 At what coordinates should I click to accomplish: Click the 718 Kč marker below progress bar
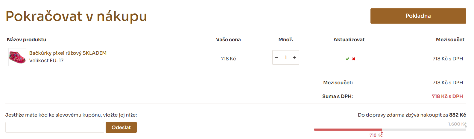(376, 135)
